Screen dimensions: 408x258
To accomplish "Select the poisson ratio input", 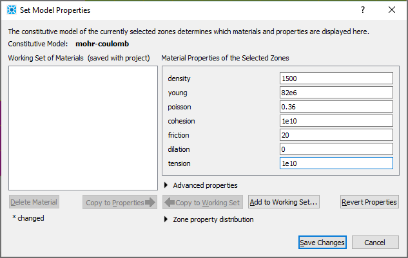I will (x=336, y=107).
